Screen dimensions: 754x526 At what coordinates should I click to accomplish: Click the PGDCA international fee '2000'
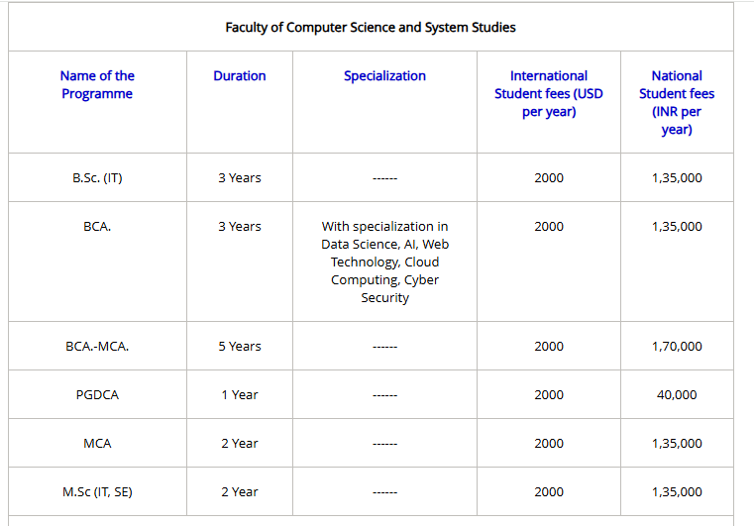(x=548, y=395)
